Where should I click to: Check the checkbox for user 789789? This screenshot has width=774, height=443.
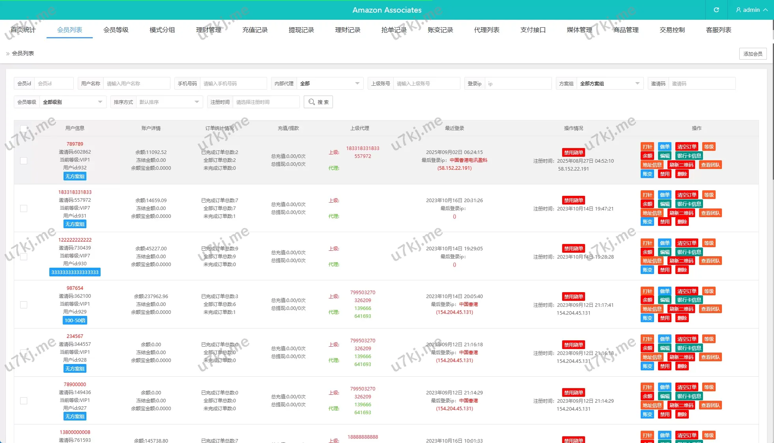pyautogui.click(x=24, y=161)
